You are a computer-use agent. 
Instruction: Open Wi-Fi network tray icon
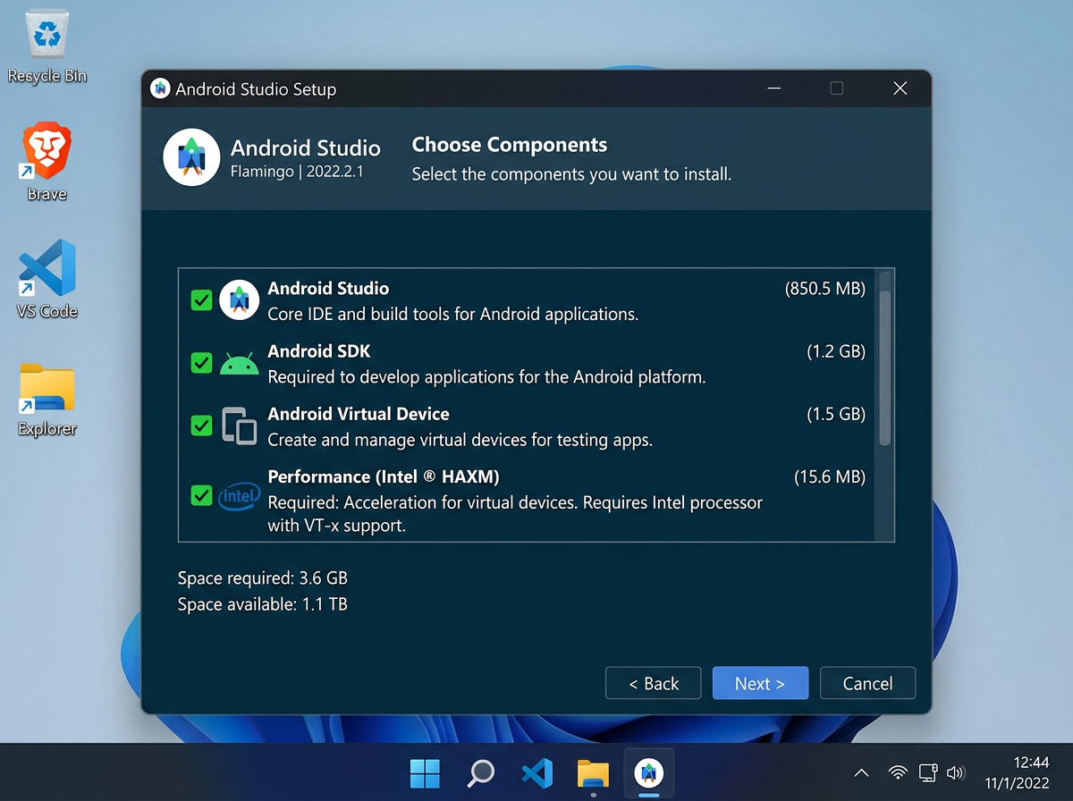898,773
